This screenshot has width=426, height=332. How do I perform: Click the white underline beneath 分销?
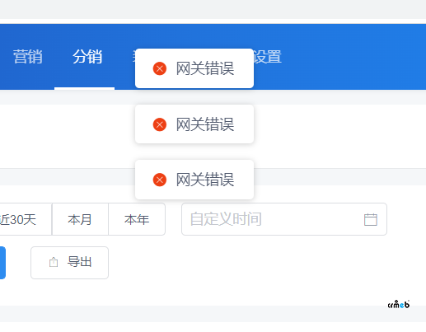pos(84,88)
